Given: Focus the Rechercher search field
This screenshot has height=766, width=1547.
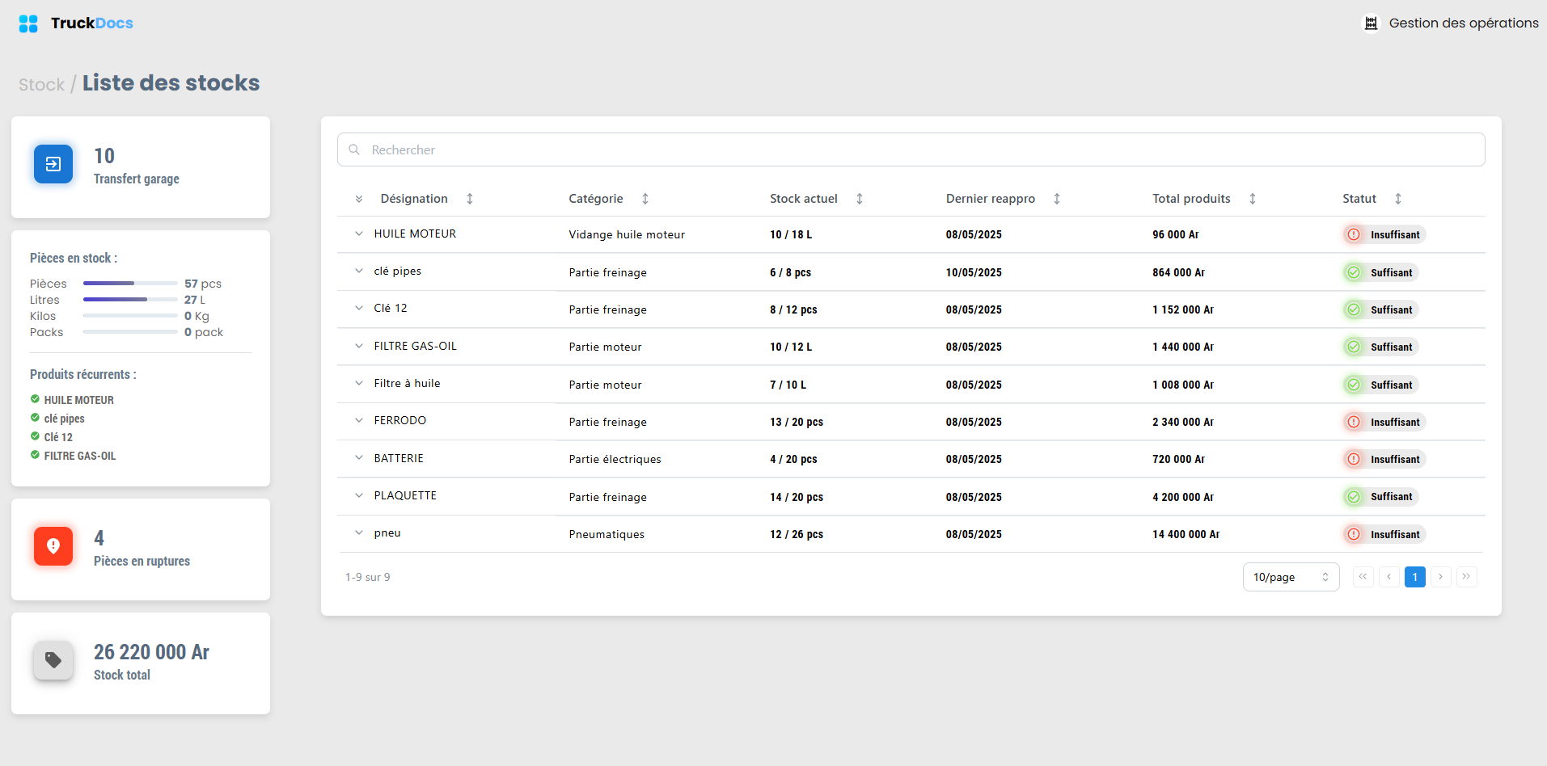Looking at the screenshot, I should point(911,149).
